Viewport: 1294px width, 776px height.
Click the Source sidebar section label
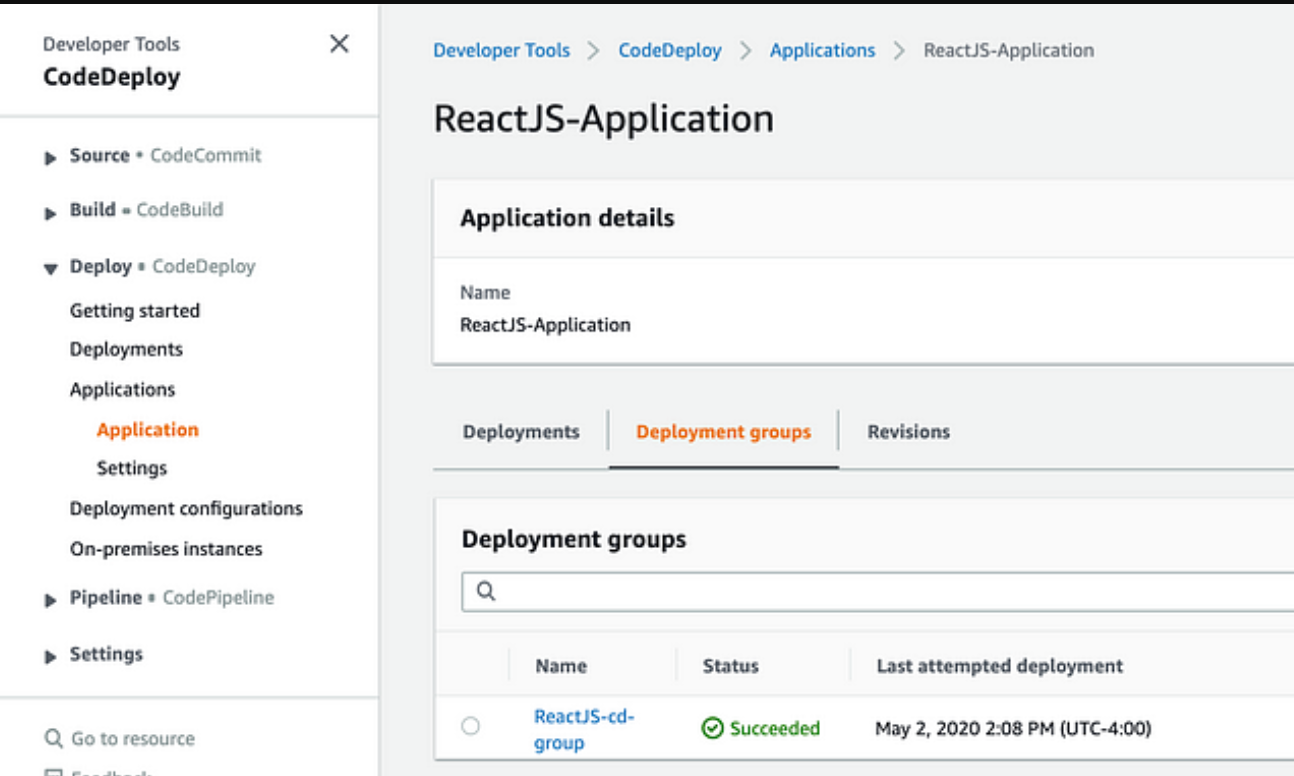pyautogui.click(x=100, y=155)
